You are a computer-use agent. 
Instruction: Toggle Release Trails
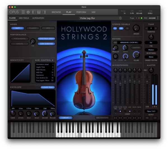click(48, 87)
